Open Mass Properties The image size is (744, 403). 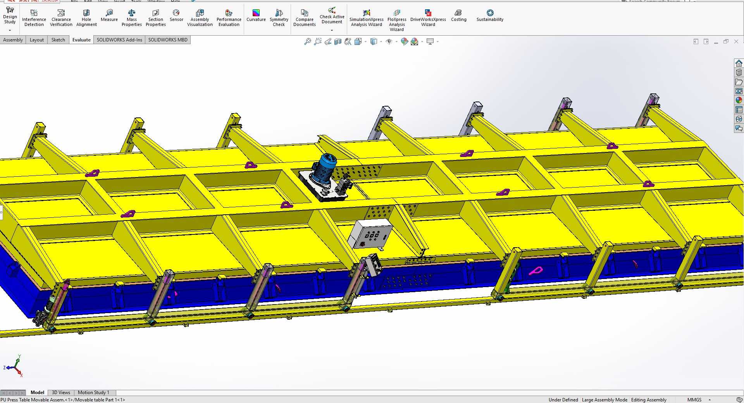[132, 18]
